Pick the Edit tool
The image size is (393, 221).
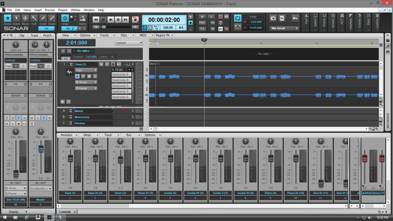click(34, 18)
